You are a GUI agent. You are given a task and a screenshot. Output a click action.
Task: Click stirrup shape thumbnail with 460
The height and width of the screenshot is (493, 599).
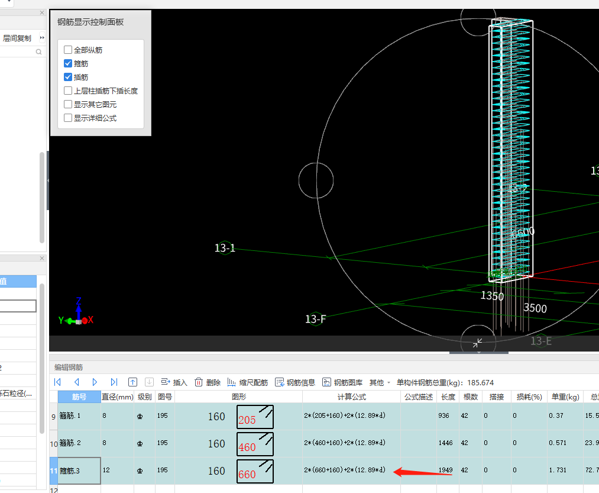point(255,444)
